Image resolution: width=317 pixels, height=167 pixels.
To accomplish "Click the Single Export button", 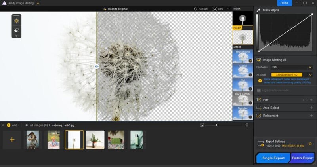I will (273, 158).
